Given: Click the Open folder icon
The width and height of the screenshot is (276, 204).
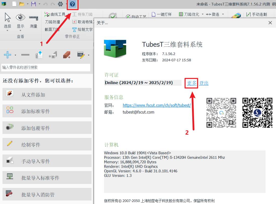Looking at the screenshot, I should [x=22, y=4].
